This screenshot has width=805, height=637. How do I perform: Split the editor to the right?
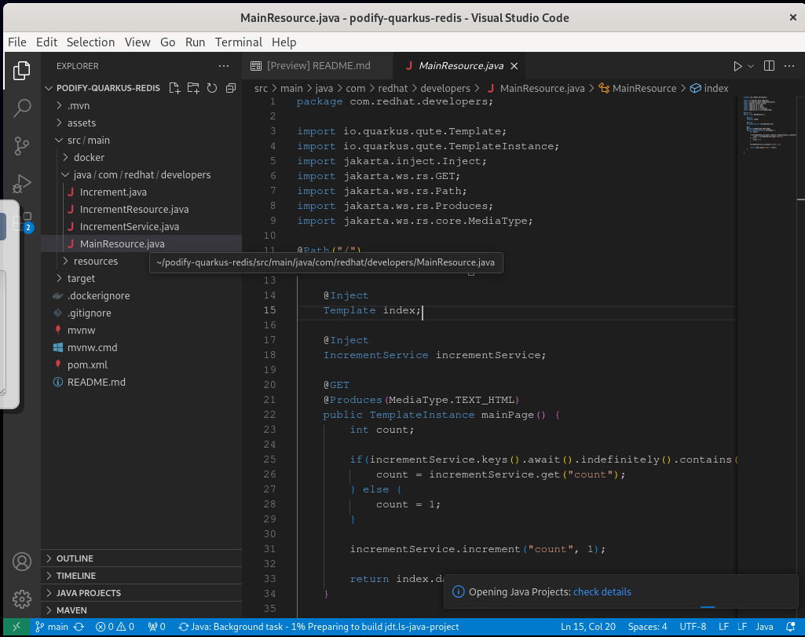click(x=769, y=66)
